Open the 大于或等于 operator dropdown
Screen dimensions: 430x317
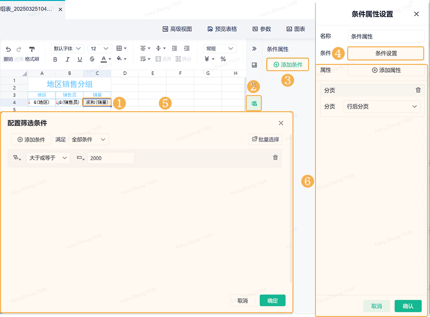coord(48,158)
